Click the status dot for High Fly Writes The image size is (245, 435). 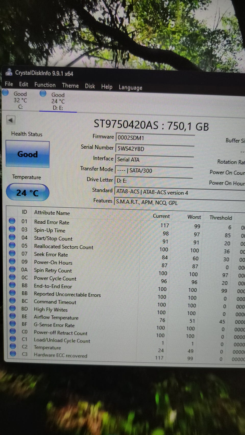13,308
